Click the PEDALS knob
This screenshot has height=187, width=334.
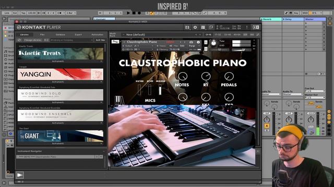tap(229, 76)
